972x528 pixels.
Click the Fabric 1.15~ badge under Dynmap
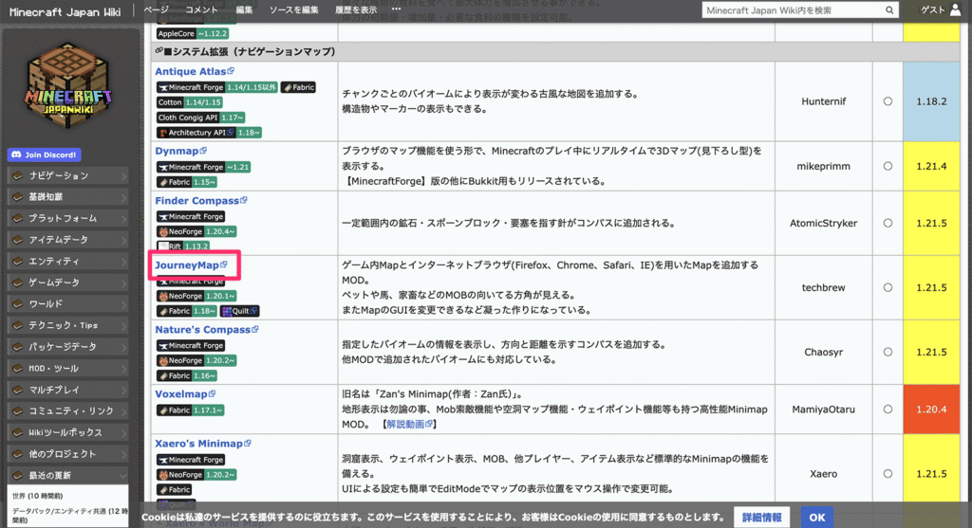click(x=187, y=182)
